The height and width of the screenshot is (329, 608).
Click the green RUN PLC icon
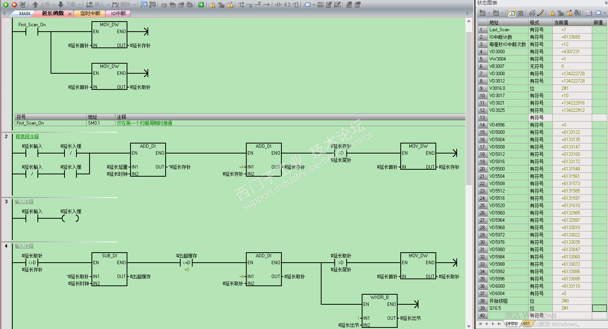6,5
